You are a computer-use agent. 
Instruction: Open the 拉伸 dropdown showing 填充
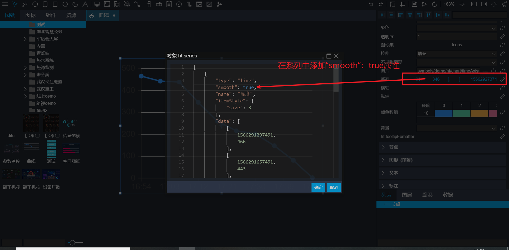tap(457, 54)
